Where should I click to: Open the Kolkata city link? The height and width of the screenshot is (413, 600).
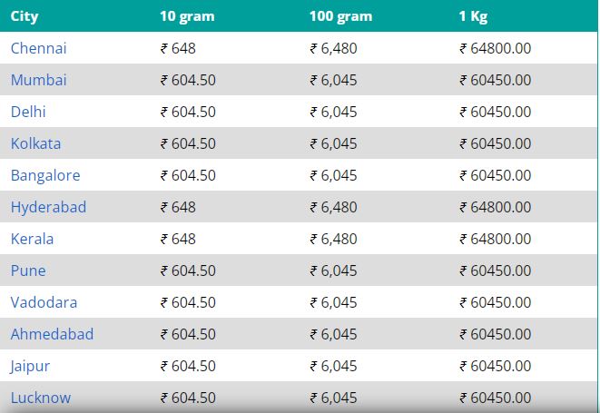36,143
